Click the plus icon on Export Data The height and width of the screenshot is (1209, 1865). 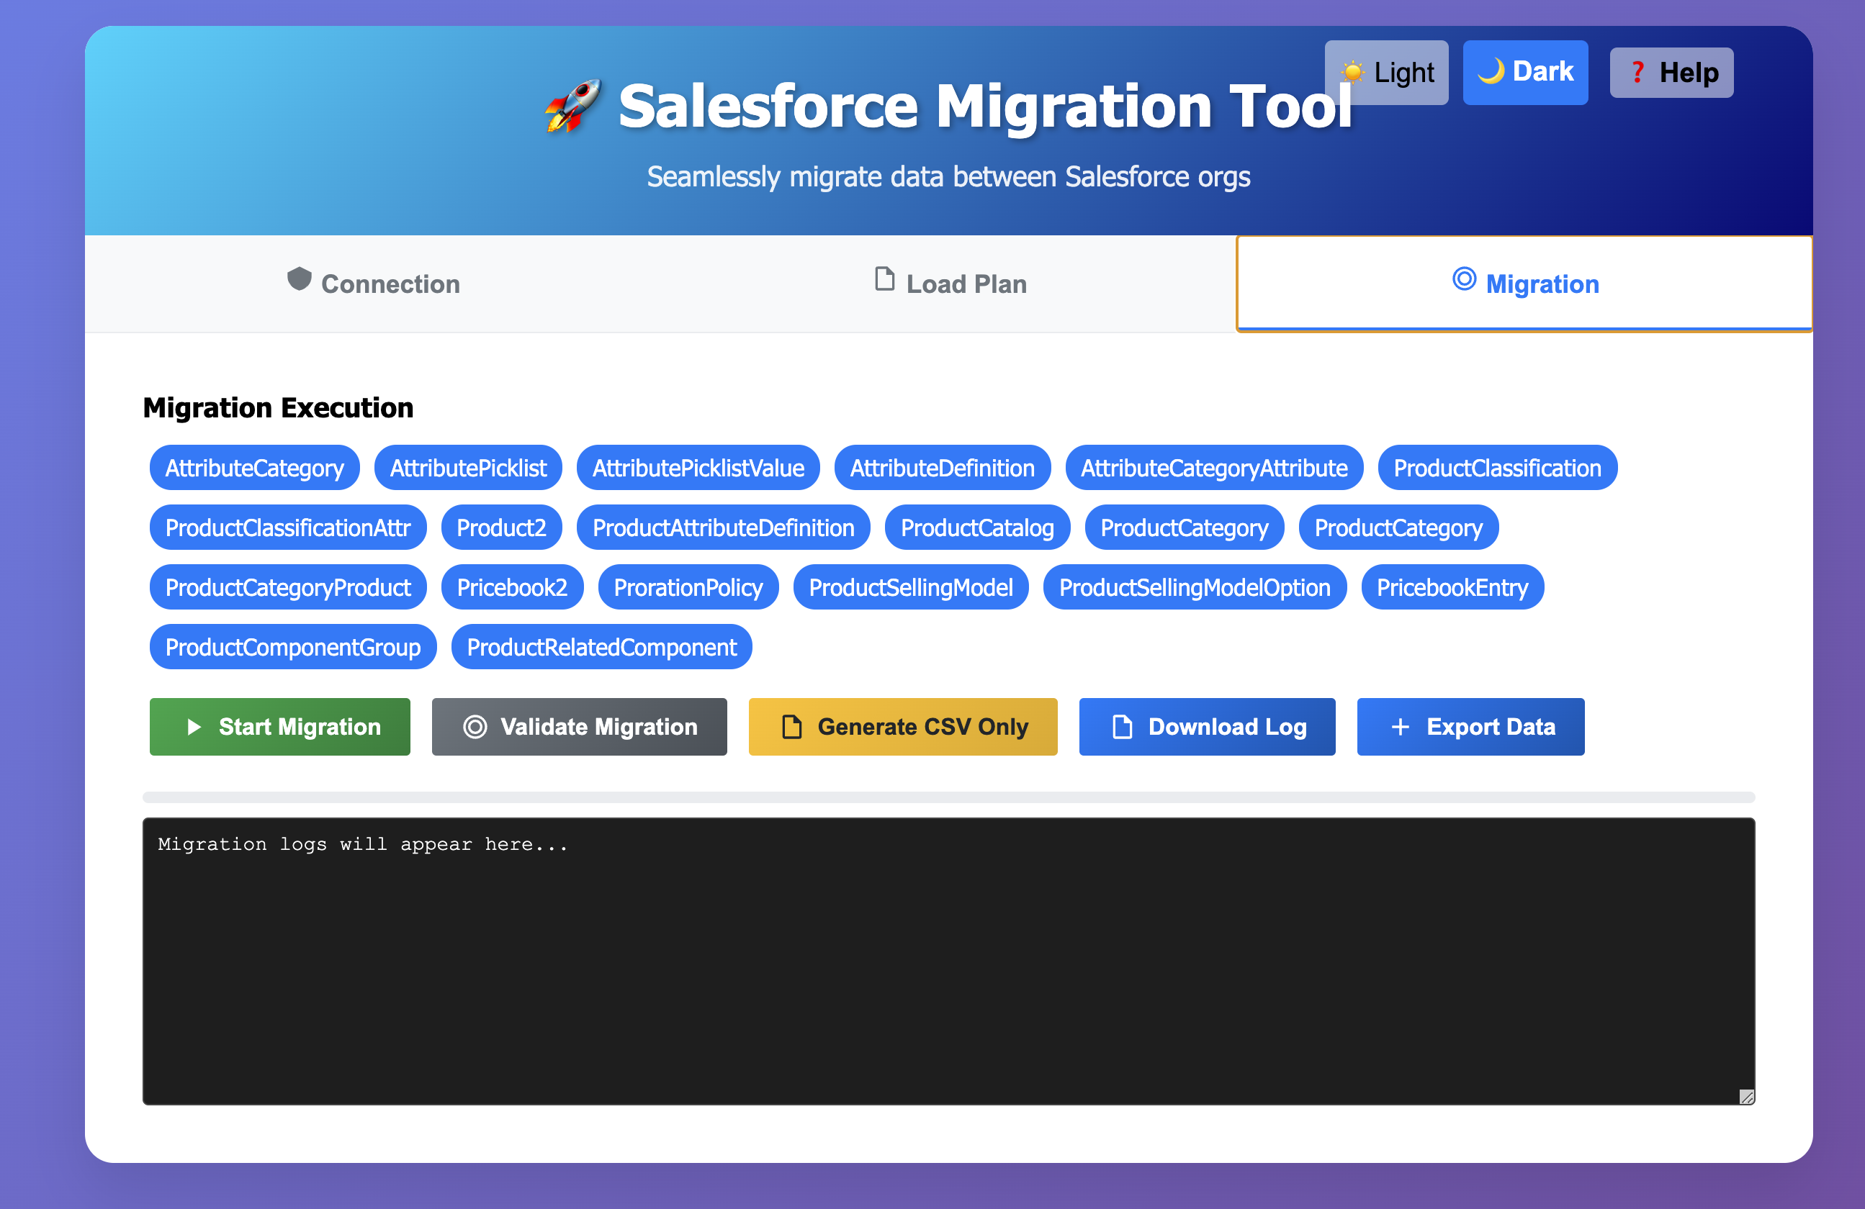pyautogui.click(x=1400, y=727)
